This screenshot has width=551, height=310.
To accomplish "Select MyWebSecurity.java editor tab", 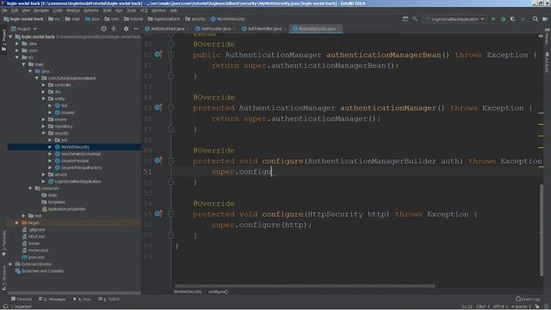I will coord(316,28).
